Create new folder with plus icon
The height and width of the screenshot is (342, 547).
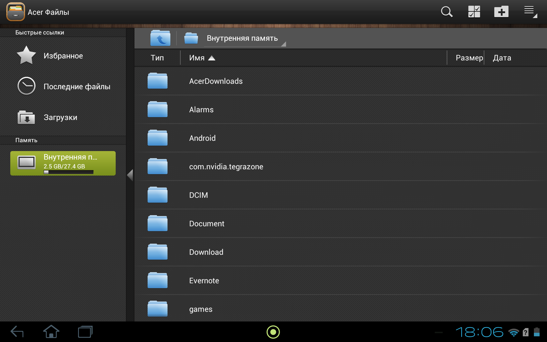pos(501,12)
